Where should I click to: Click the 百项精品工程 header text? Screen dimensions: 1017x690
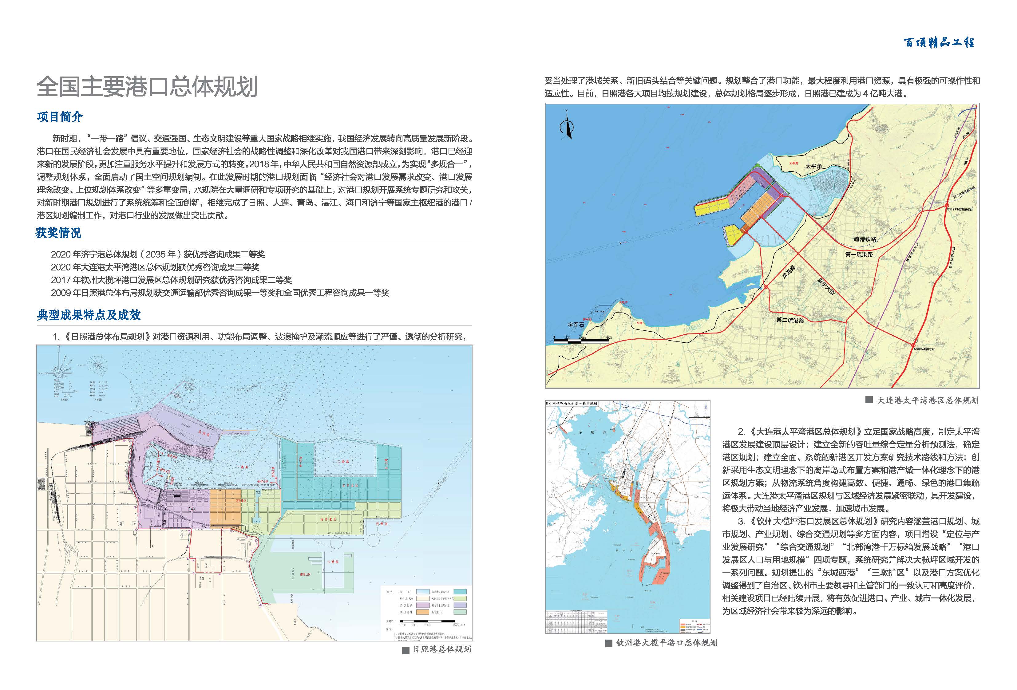(x=939, y=42)
